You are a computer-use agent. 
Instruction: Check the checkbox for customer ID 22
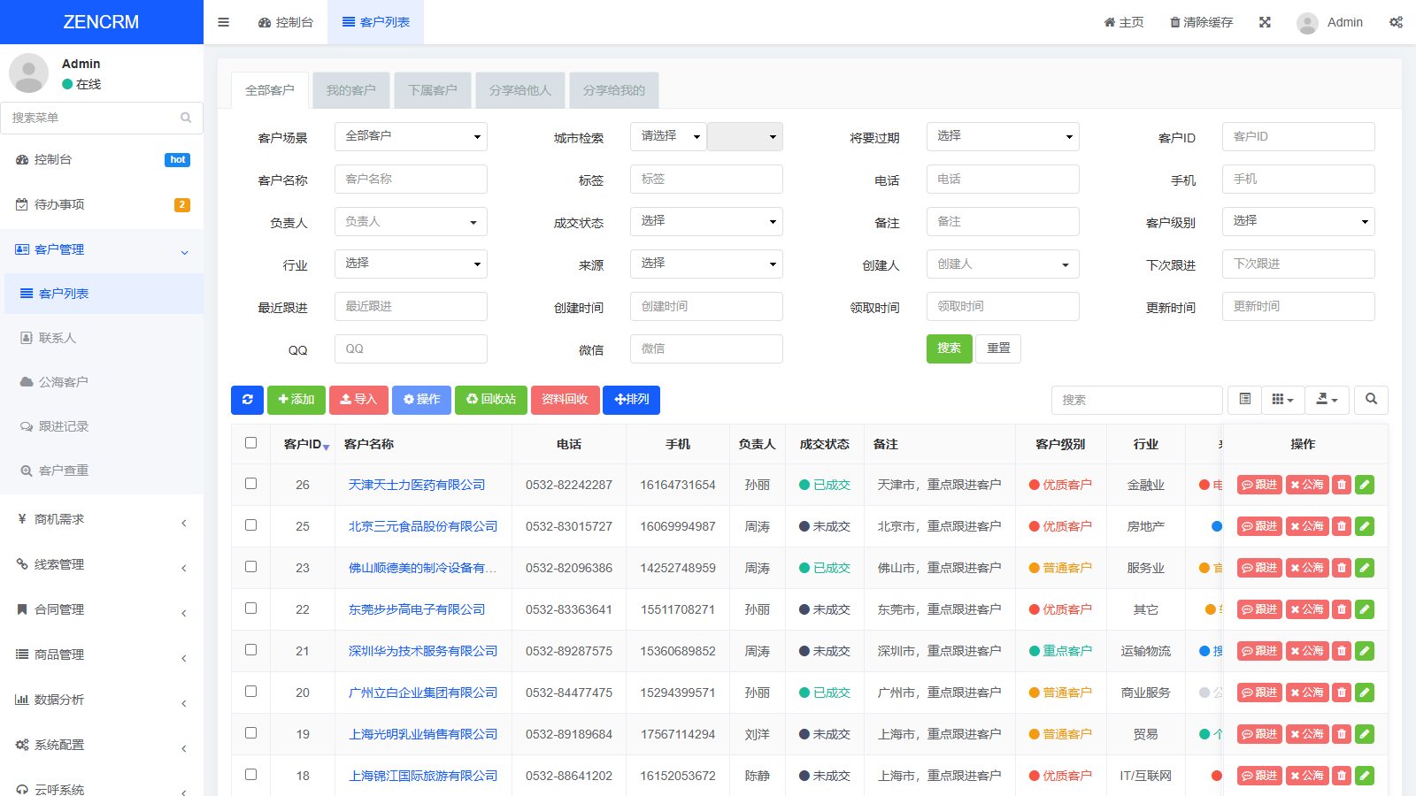pos(251,608)
